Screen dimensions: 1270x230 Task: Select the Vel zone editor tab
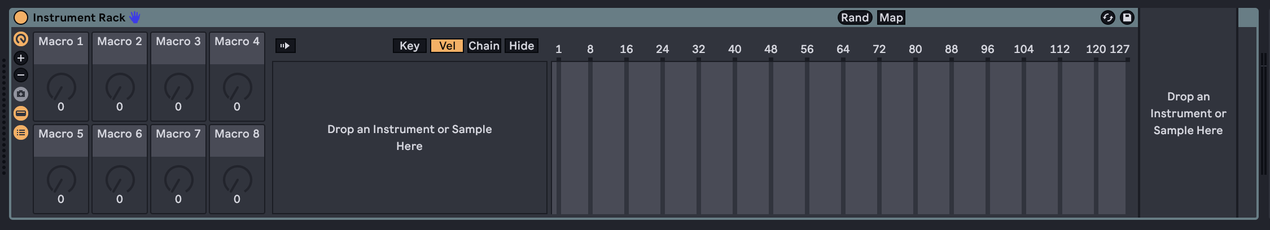pos(447,46)
